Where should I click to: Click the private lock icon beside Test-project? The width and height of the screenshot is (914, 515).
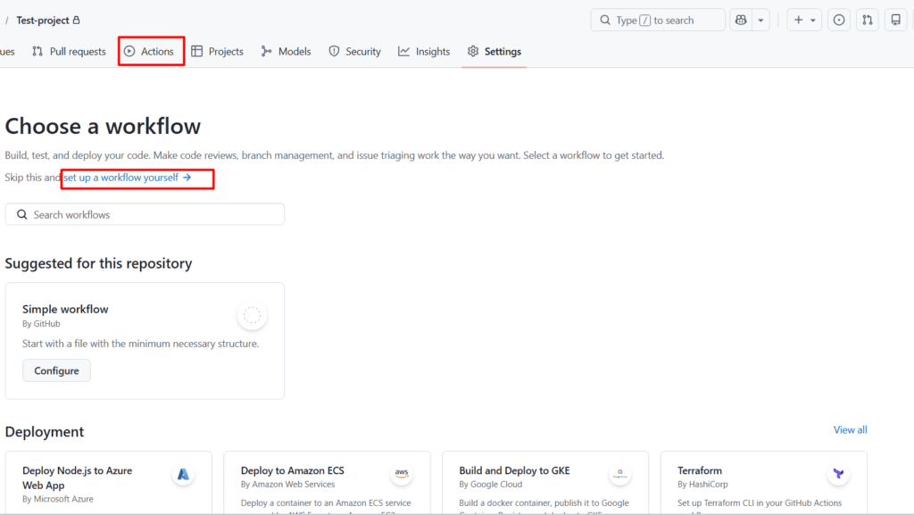tap(77, 20)
